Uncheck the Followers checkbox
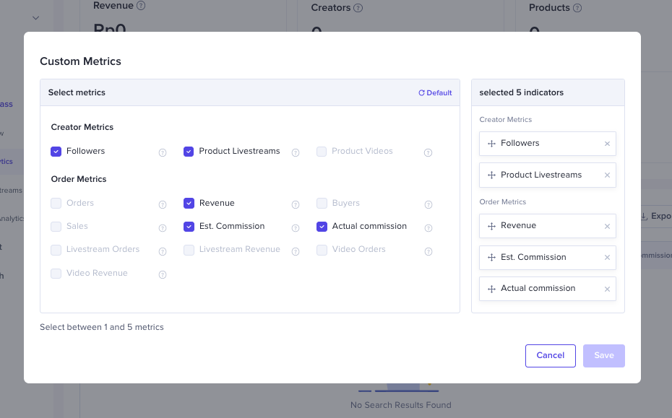 click(x=56, y=152)
